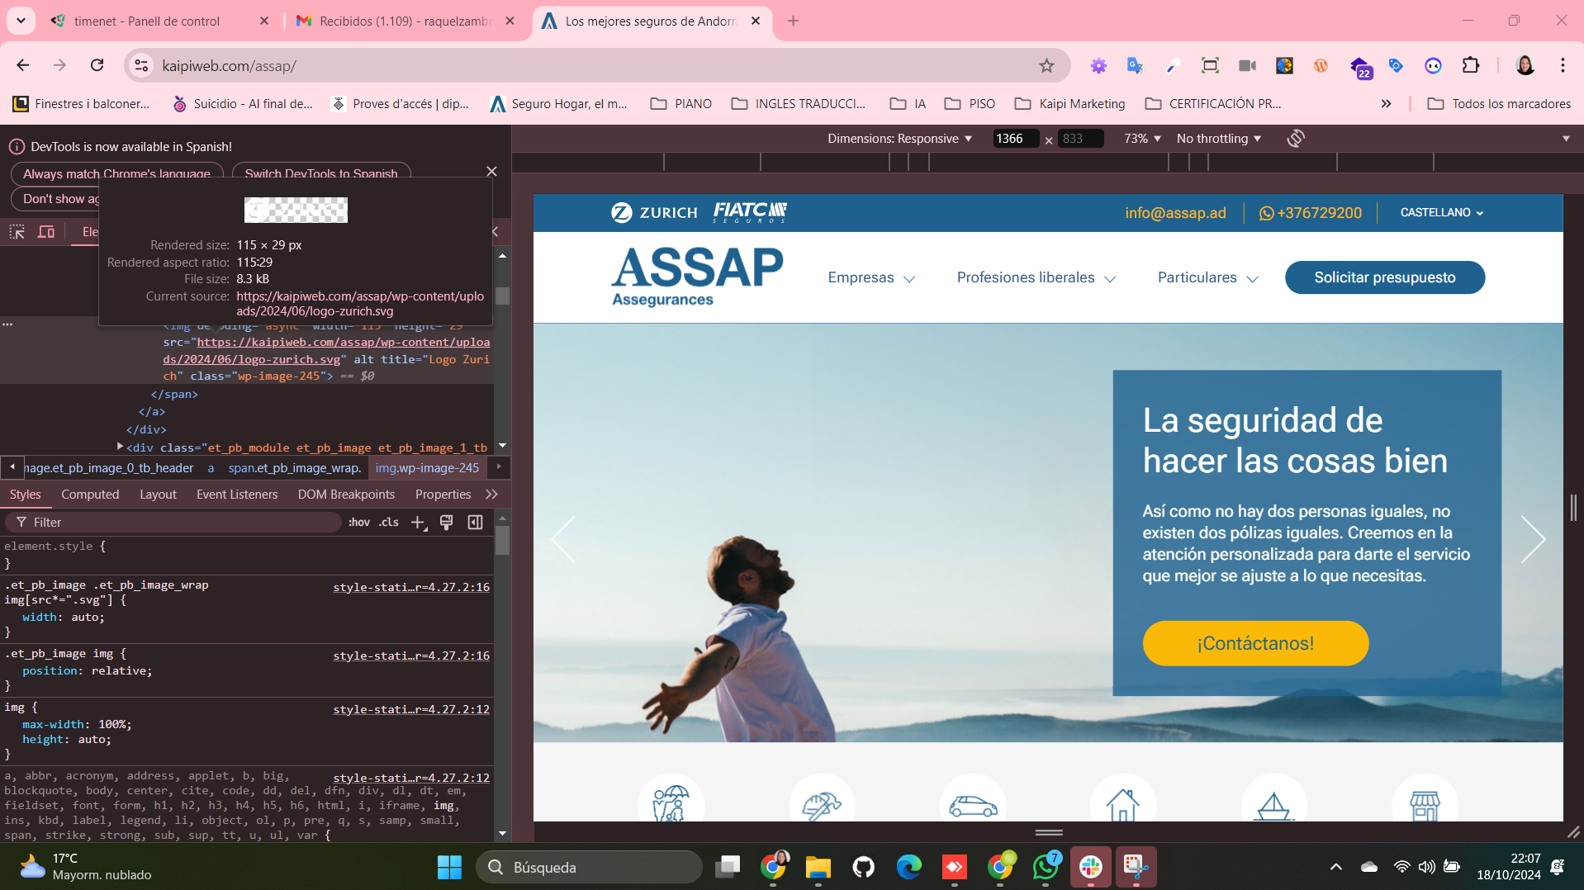Show previous slide with left arrow
Image resolution: width=1584 pixels, height=890 pixels.
[x=563, y=539]
